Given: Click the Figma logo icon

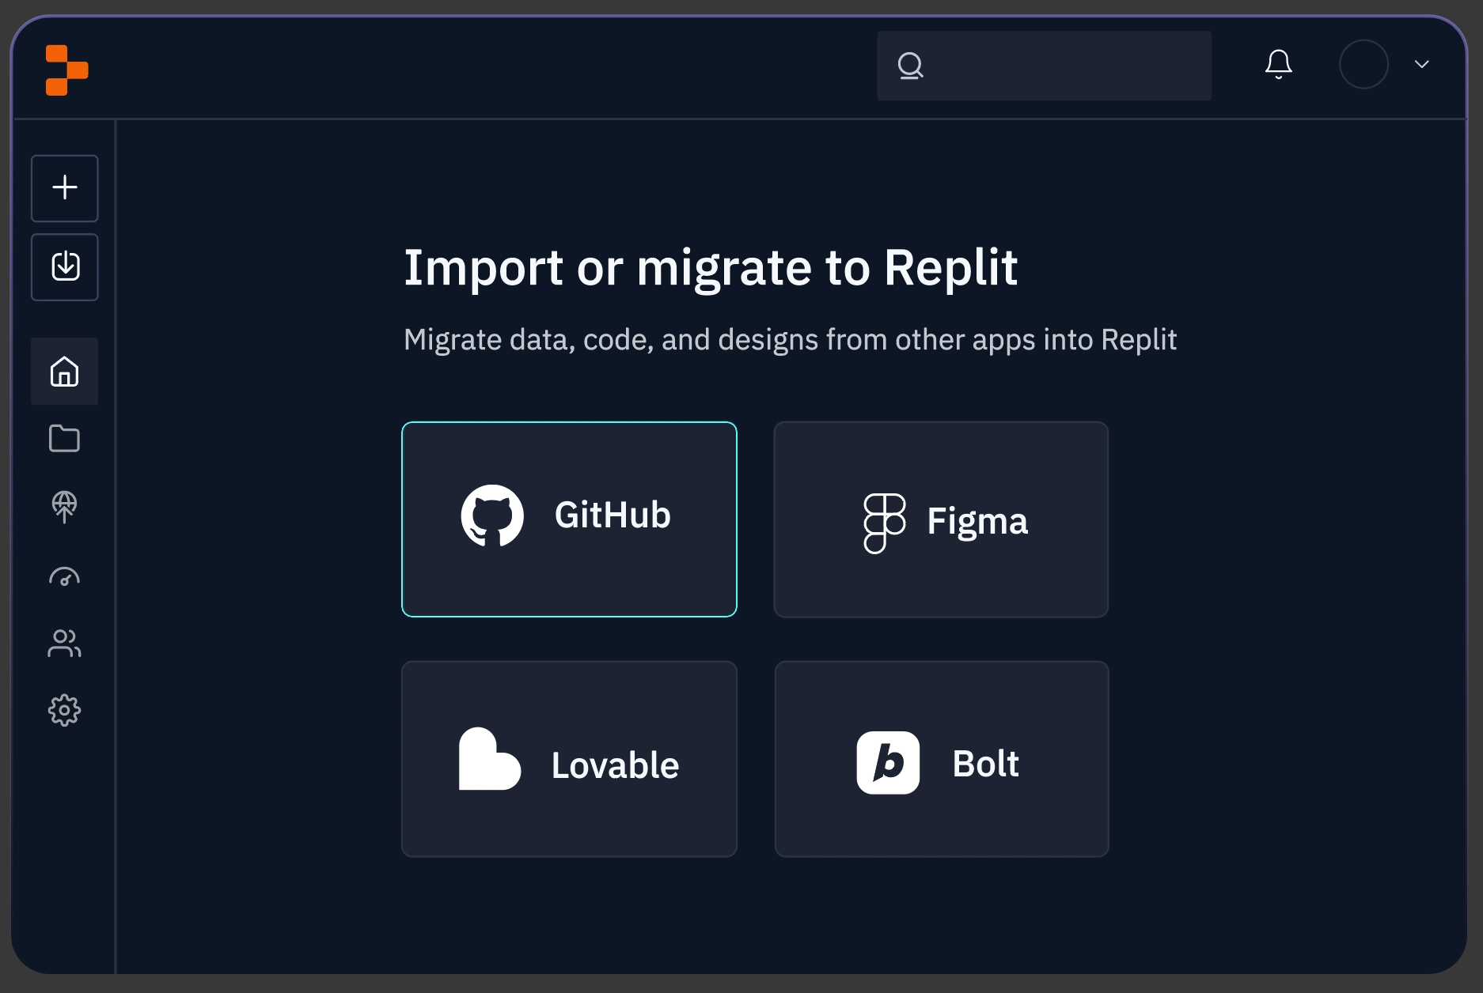Looking at the screenshot, I should tap(884, 523).
